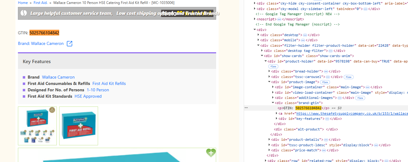Collapse the product-holder div node
The height and width of the screenshot is (162, 408).
tap(266, 61)
